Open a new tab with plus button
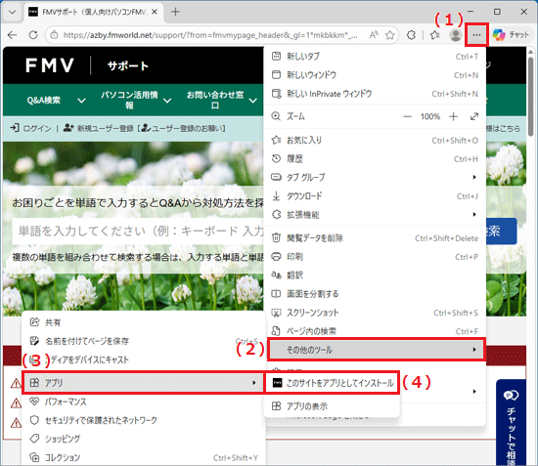This screenshot has height=466, width=538. coord(175,12)
